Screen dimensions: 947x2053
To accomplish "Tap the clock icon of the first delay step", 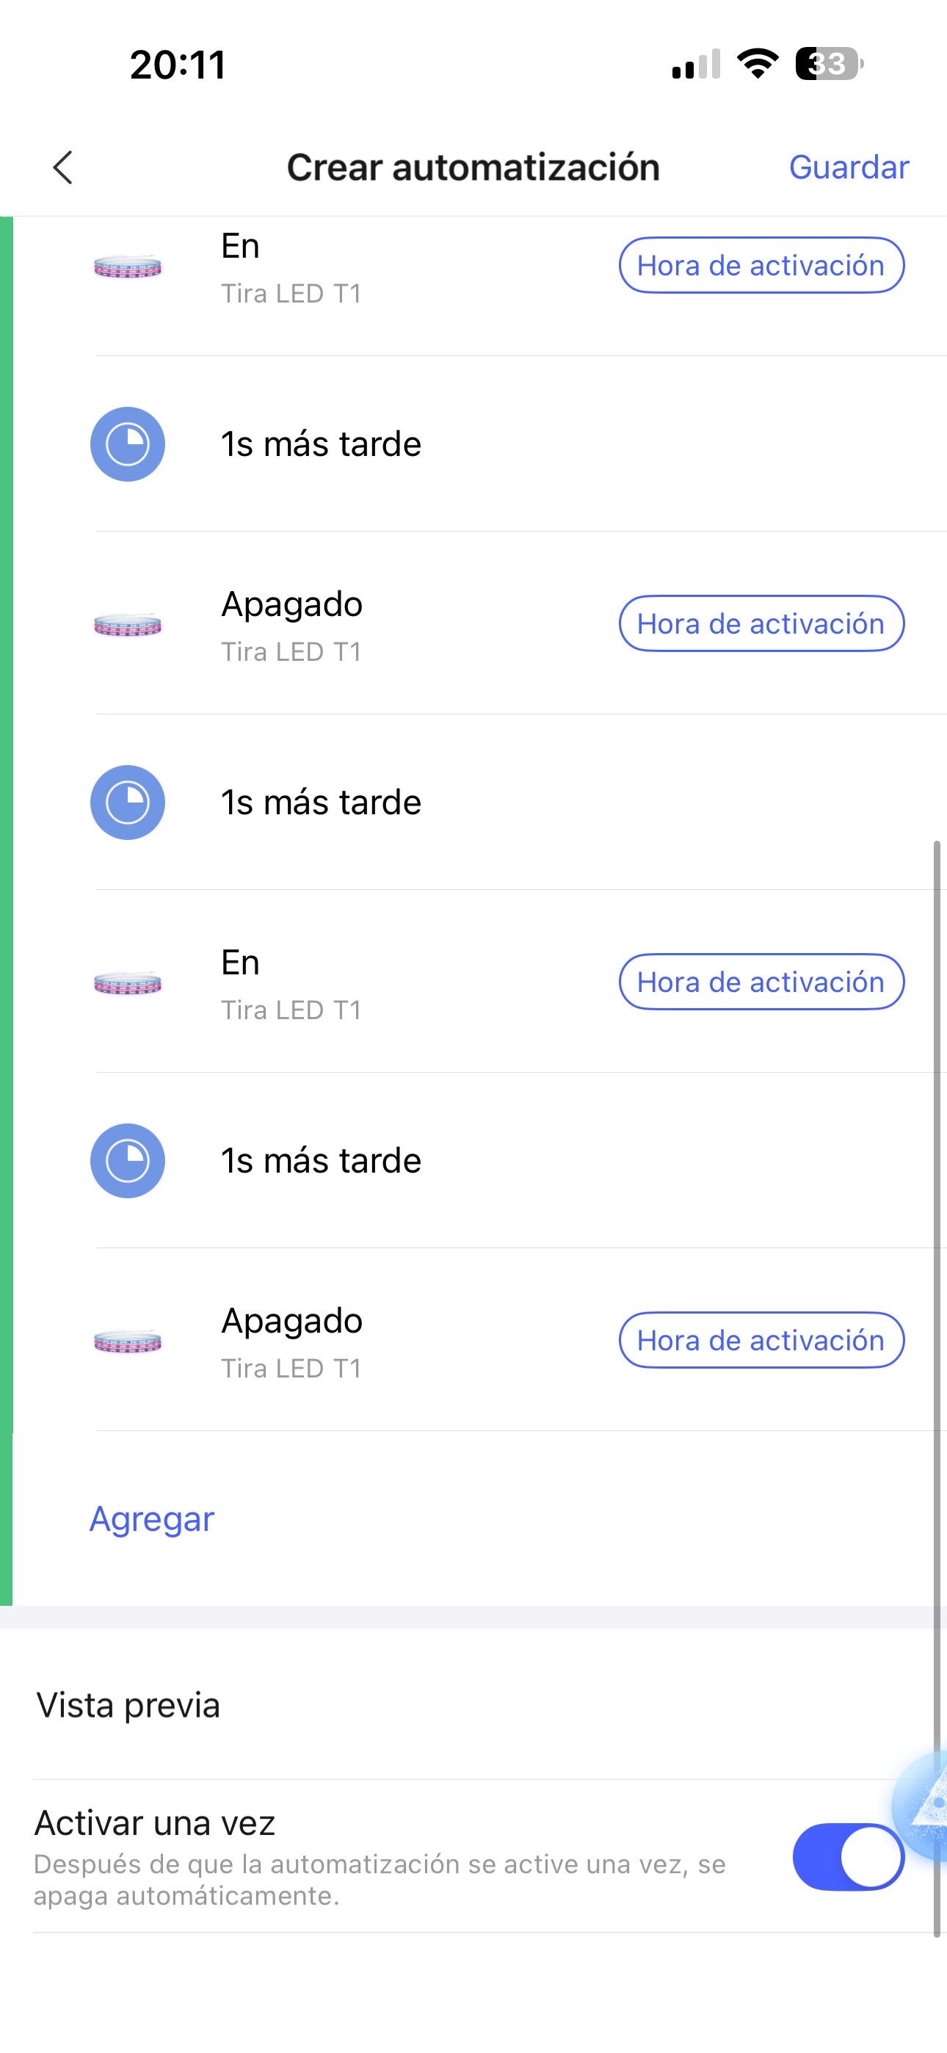I will [x=128, y=444].
